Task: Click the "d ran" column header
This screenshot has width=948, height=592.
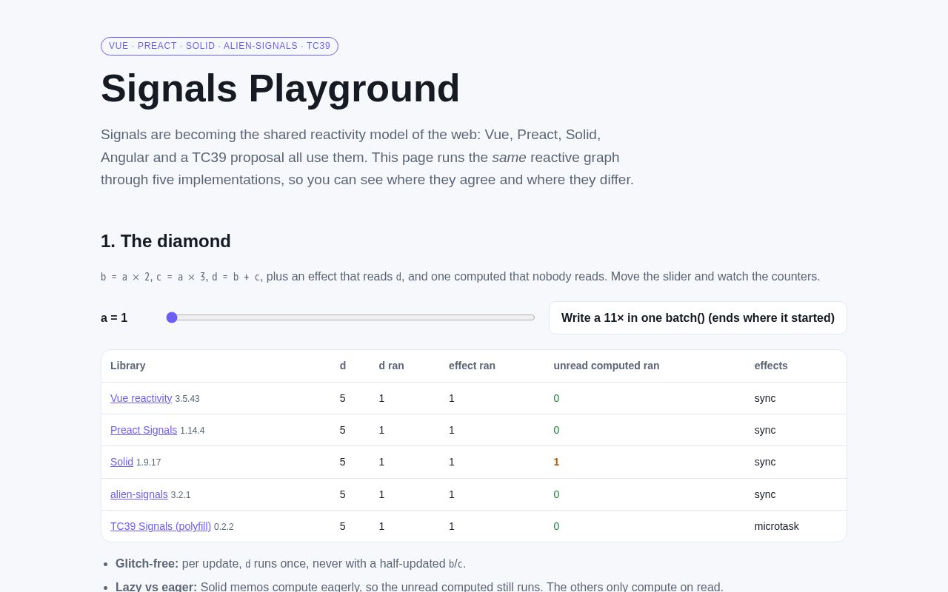Action: (x=392, y=366)
